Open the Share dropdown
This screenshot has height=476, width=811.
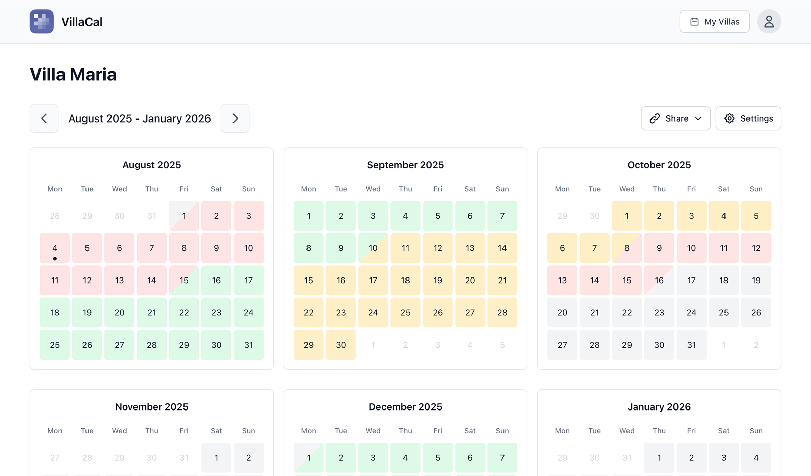pos(675,118)
